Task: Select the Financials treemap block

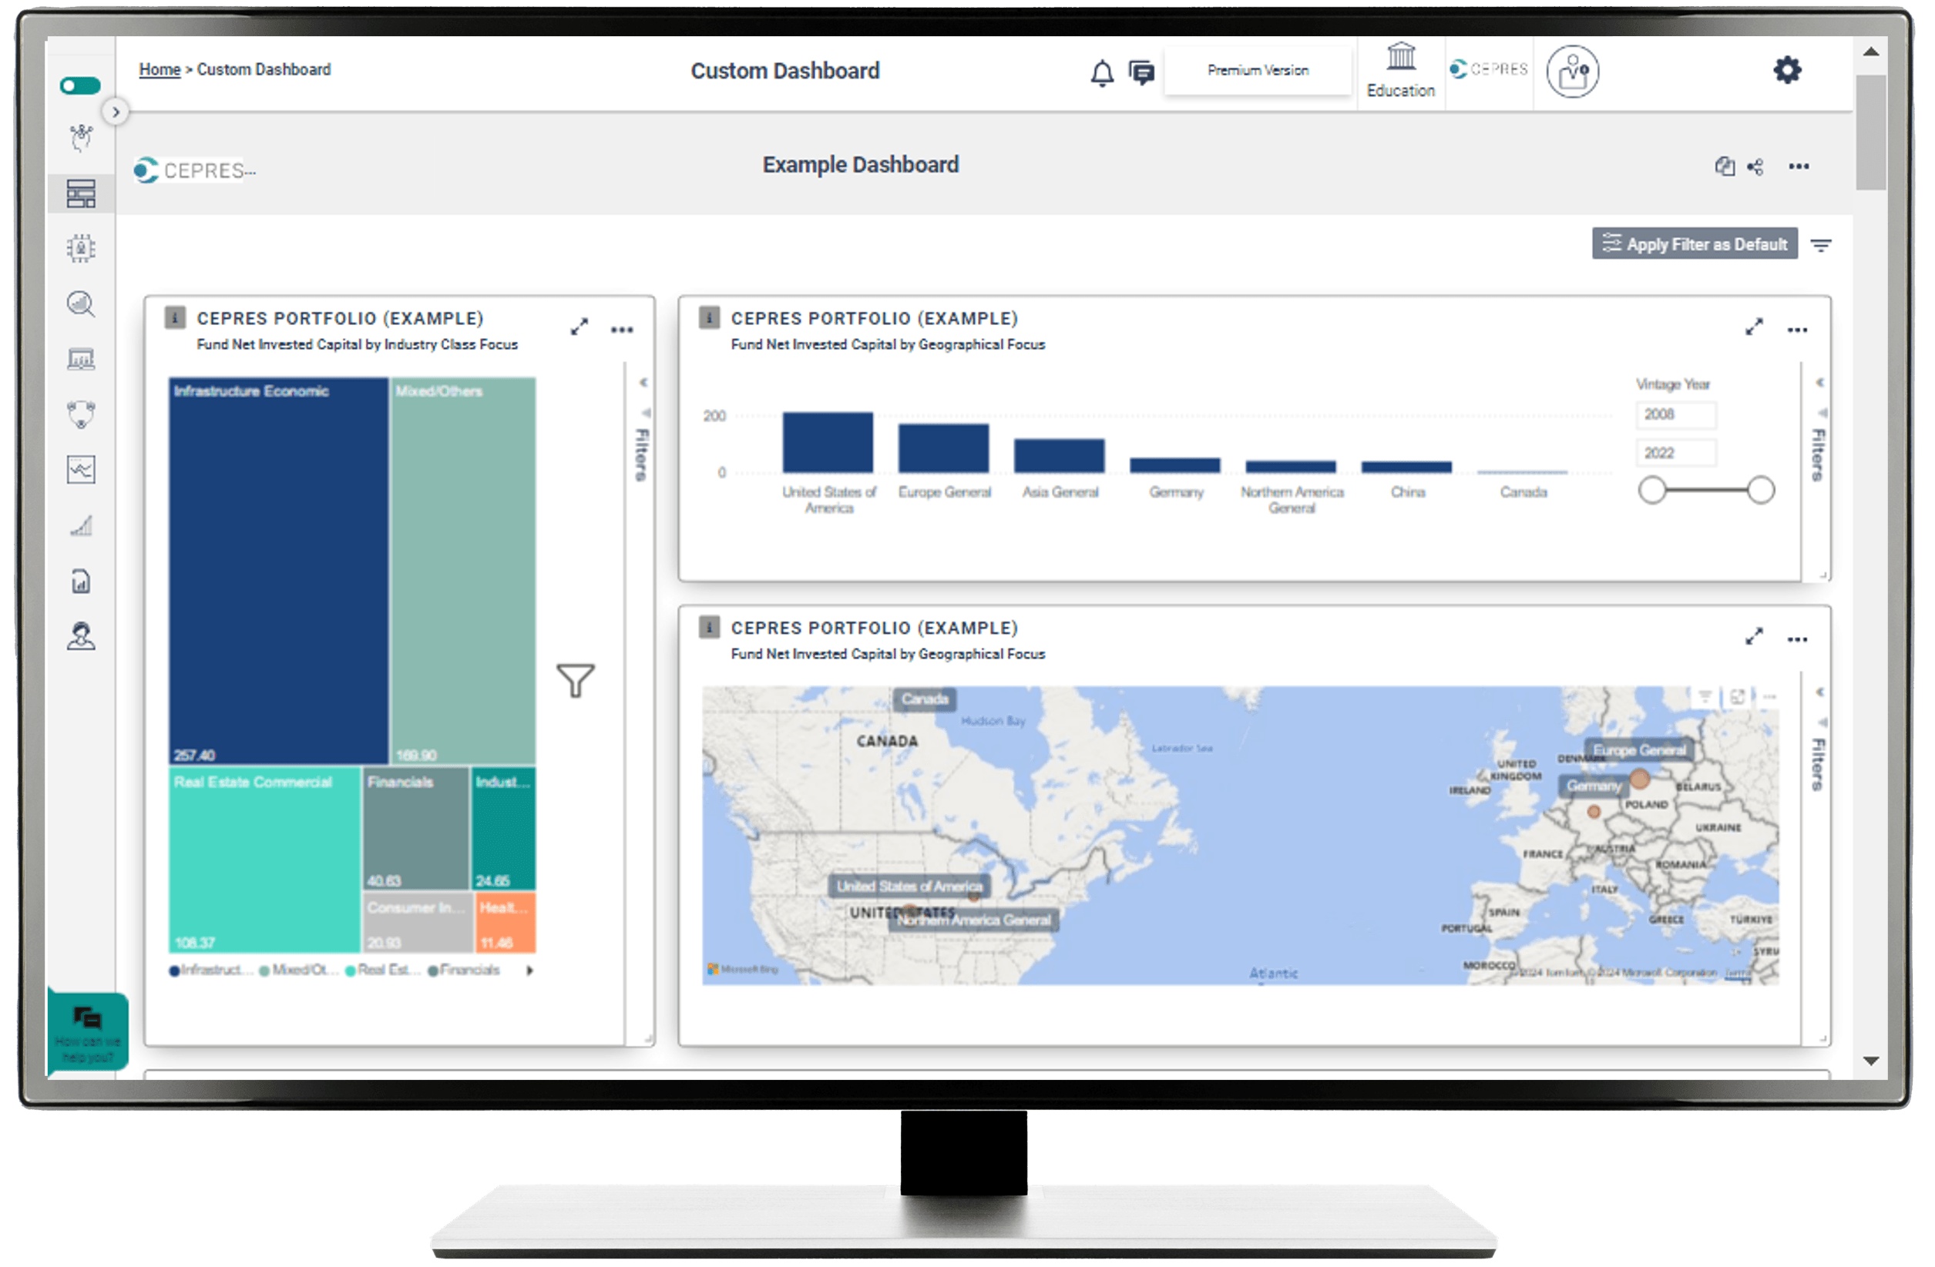Action: tap(416, 830)
